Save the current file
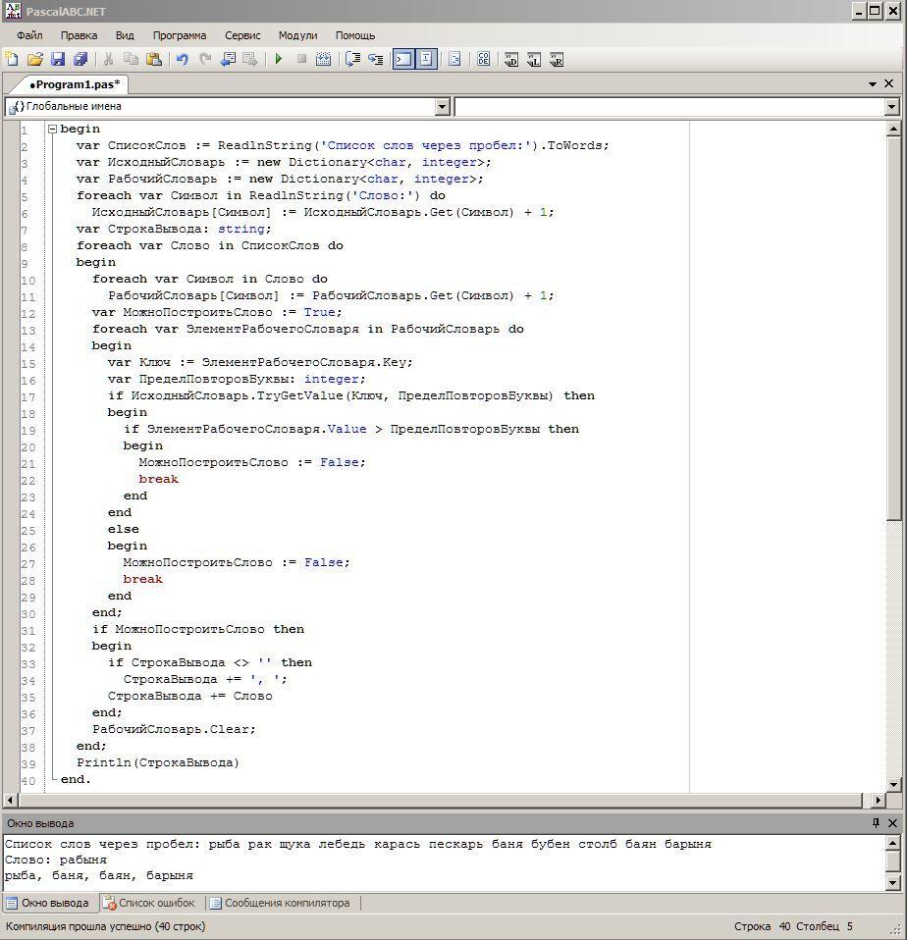 coord(58,59)
